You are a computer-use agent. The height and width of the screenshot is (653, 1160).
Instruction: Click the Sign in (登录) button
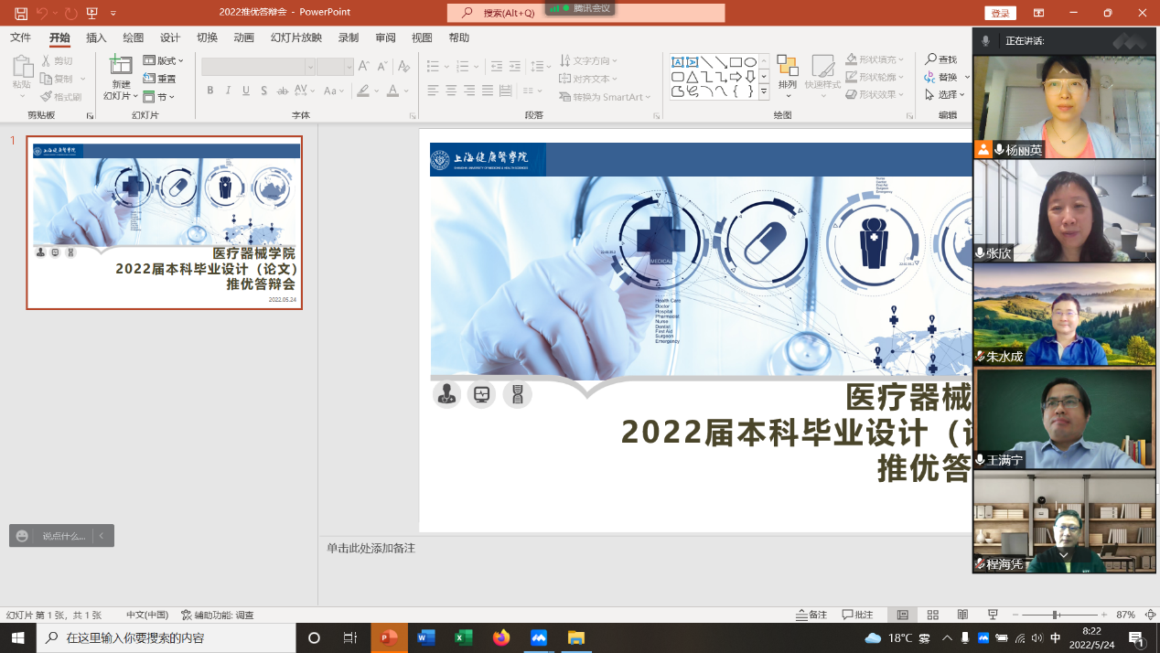point(1000,14)
